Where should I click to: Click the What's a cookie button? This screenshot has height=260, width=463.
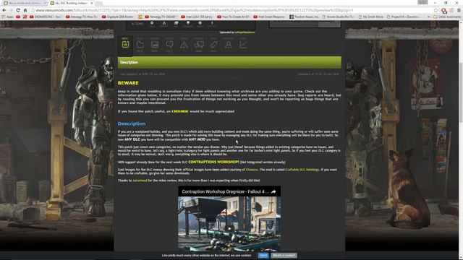284,255
